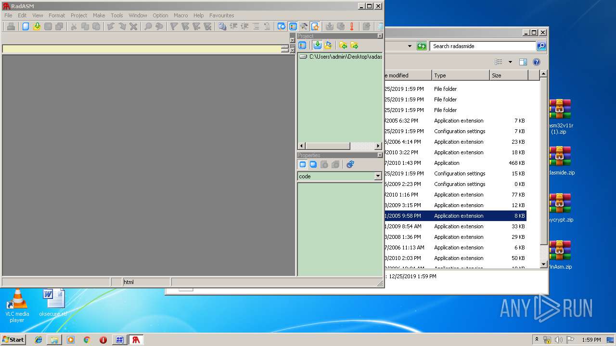Click the Opera icon on the taskbar
Screen dimensions: 616x346
(x=103, y=339)
